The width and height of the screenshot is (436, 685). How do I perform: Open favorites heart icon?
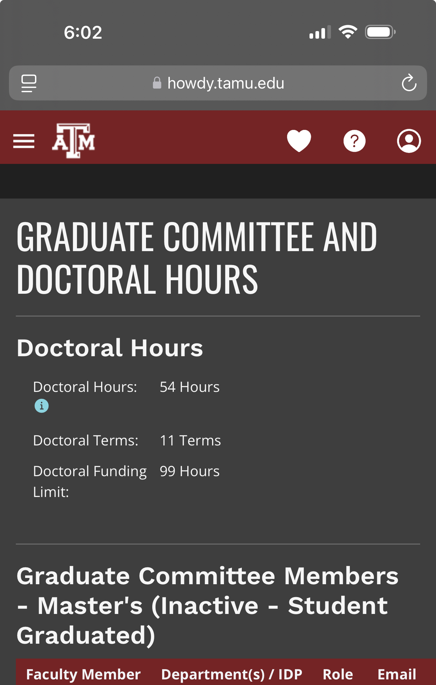click(x=299, y=141)
